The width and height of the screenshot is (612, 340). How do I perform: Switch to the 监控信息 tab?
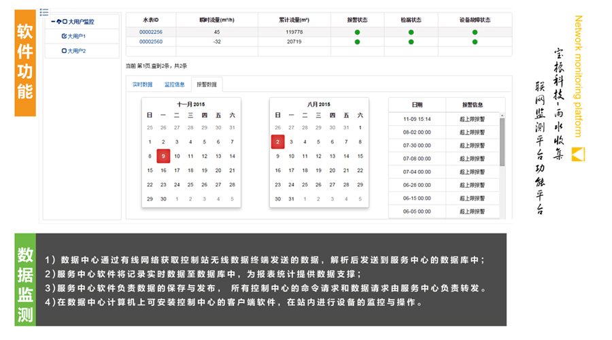175,84
